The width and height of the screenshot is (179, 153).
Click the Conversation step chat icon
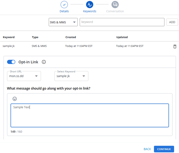[115, 5]
